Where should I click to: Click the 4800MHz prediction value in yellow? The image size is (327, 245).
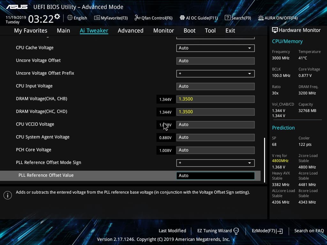coord(280,161)
